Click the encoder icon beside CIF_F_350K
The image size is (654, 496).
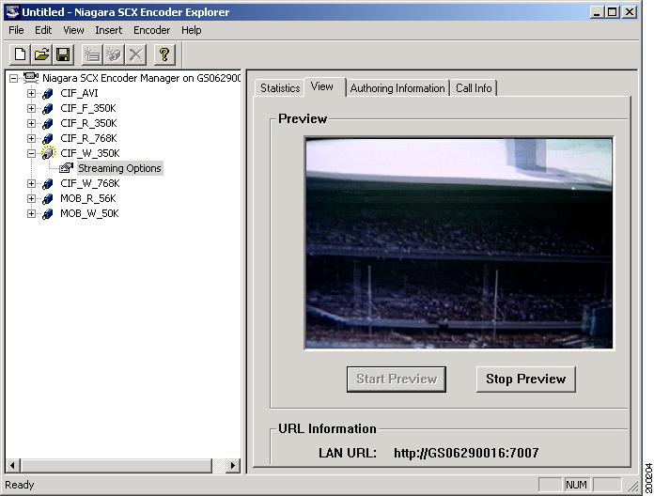point(48,108)
